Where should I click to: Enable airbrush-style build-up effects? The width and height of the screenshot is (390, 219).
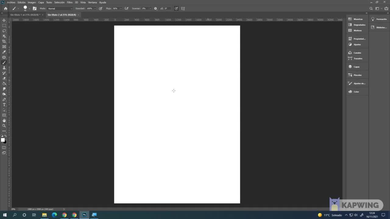point(126,9)
